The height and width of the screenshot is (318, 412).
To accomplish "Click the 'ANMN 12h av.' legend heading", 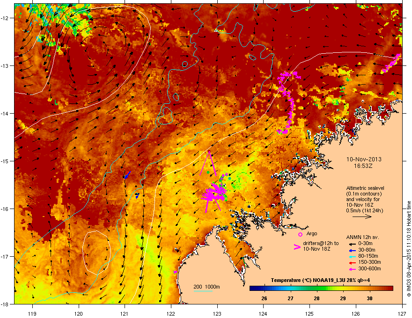I will [x=362, y=237].
